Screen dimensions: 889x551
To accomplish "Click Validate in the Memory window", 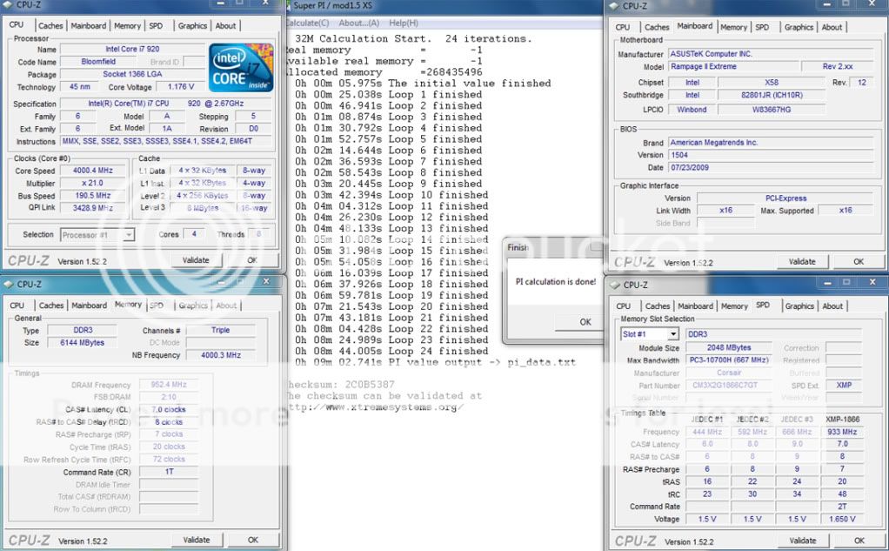I will pyautogui.click(x=197, y=540).
